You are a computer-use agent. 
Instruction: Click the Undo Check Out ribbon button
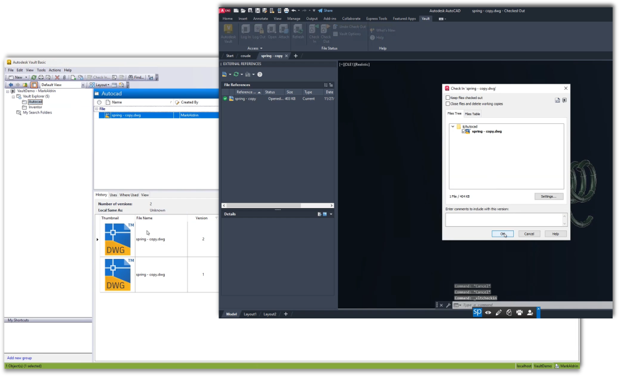point(349,27)
